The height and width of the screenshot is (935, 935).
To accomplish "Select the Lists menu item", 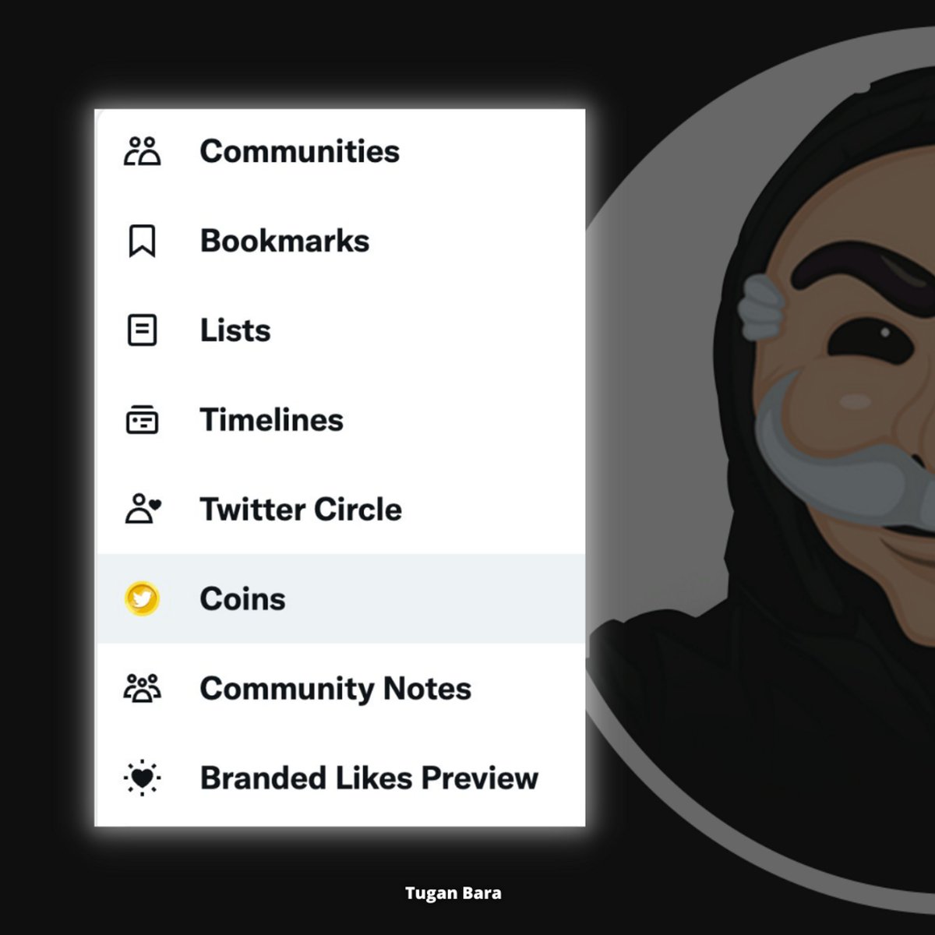I will click(x=340, y=330).
